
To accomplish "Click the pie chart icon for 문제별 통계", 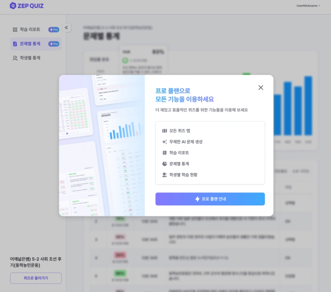I will point(164,164).
